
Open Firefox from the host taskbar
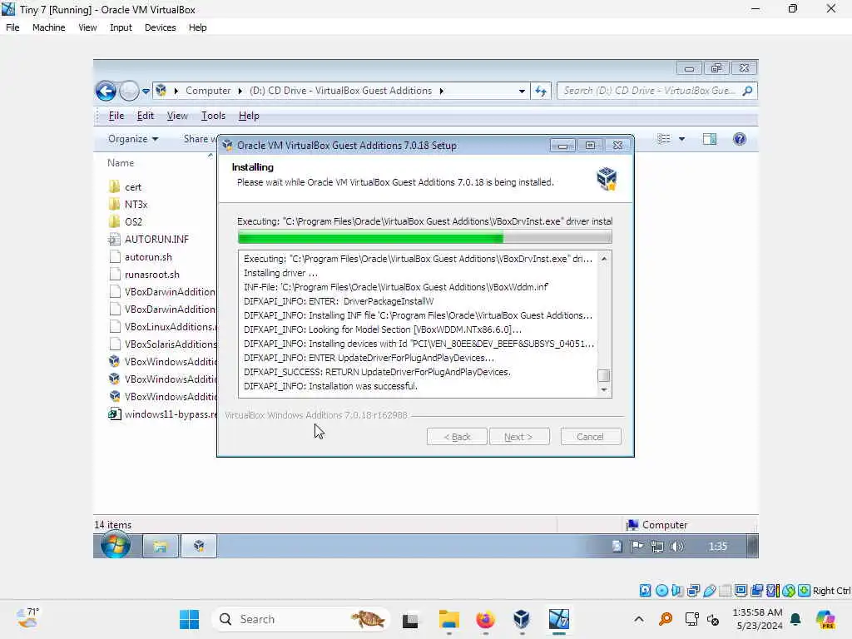(x=485, y=619)
